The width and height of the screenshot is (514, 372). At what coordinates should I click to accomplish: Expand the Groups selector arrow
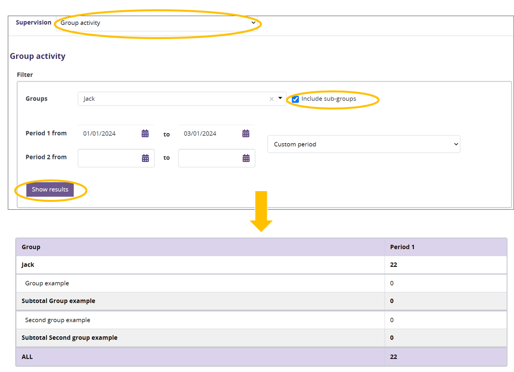pos(280,98)
